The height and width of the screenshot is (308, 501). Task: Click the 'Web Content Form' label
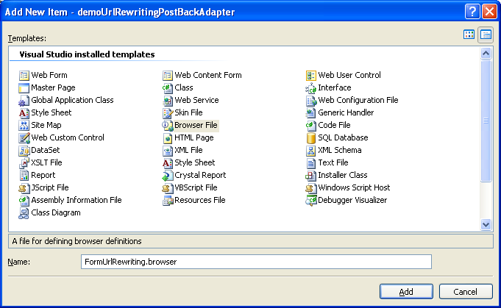(x=208, y=75)
